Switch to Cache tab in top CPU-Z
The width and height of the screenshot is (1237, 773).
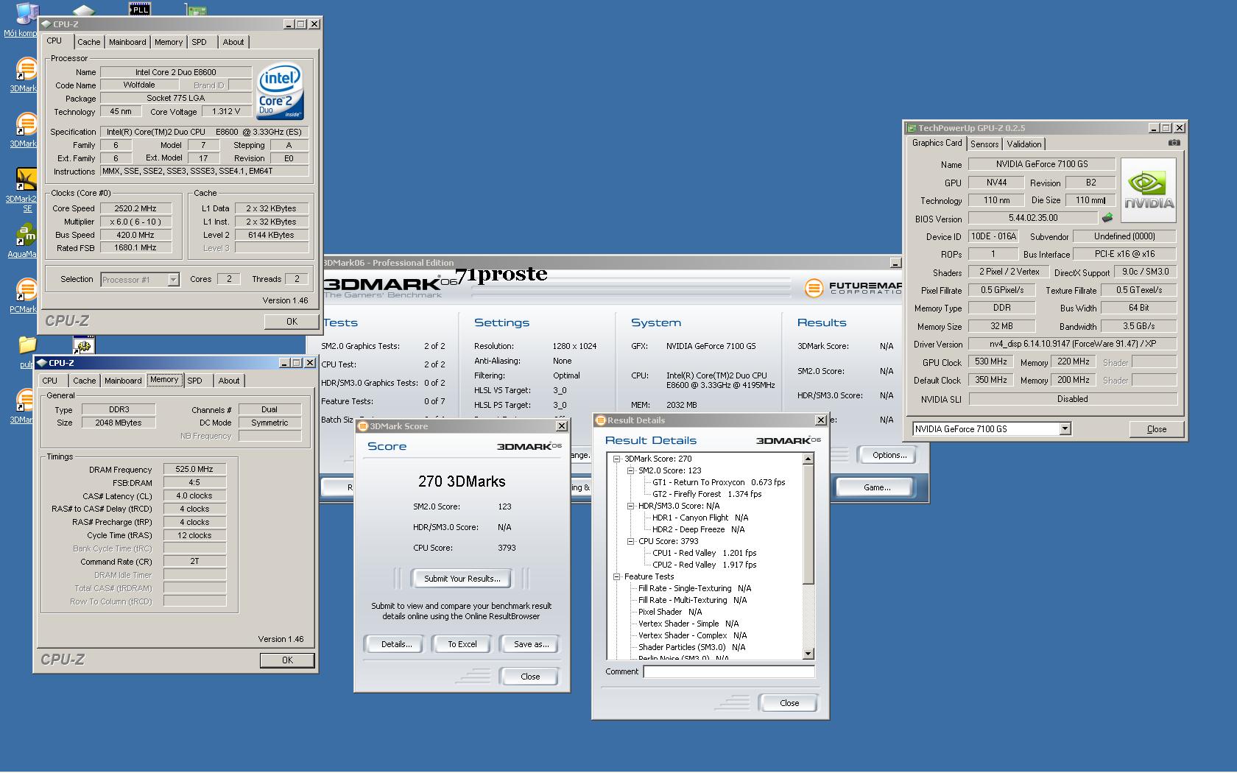coord(89,42)
